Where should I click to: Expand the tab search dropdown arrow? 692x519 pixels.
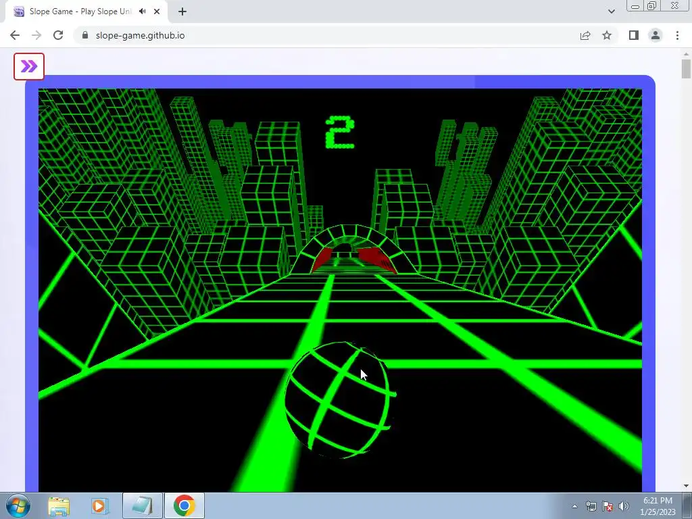tap(611, 11)
